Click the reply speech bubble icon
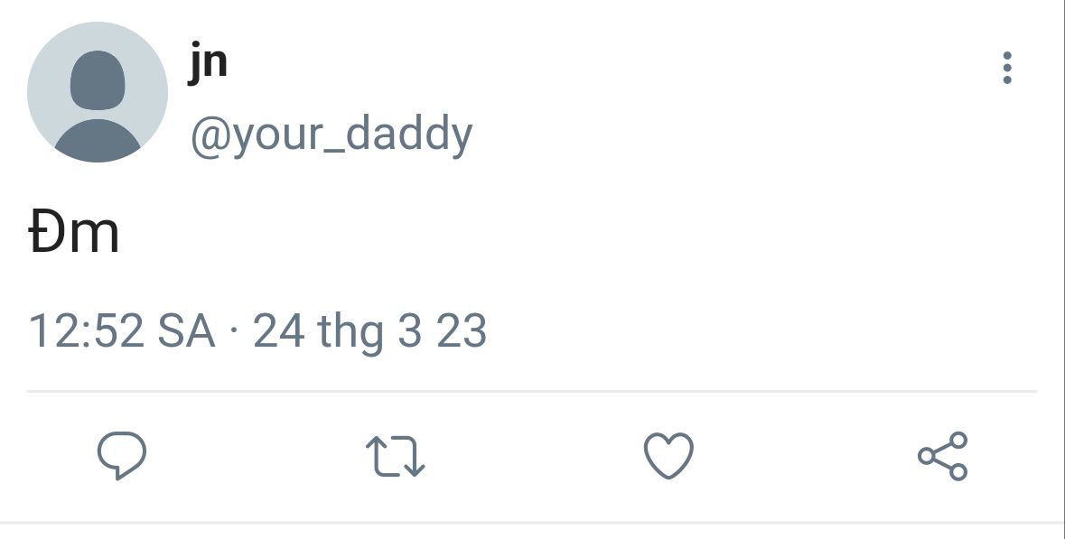This screenshot has width=1065, height=539. [x=122, y=456]
